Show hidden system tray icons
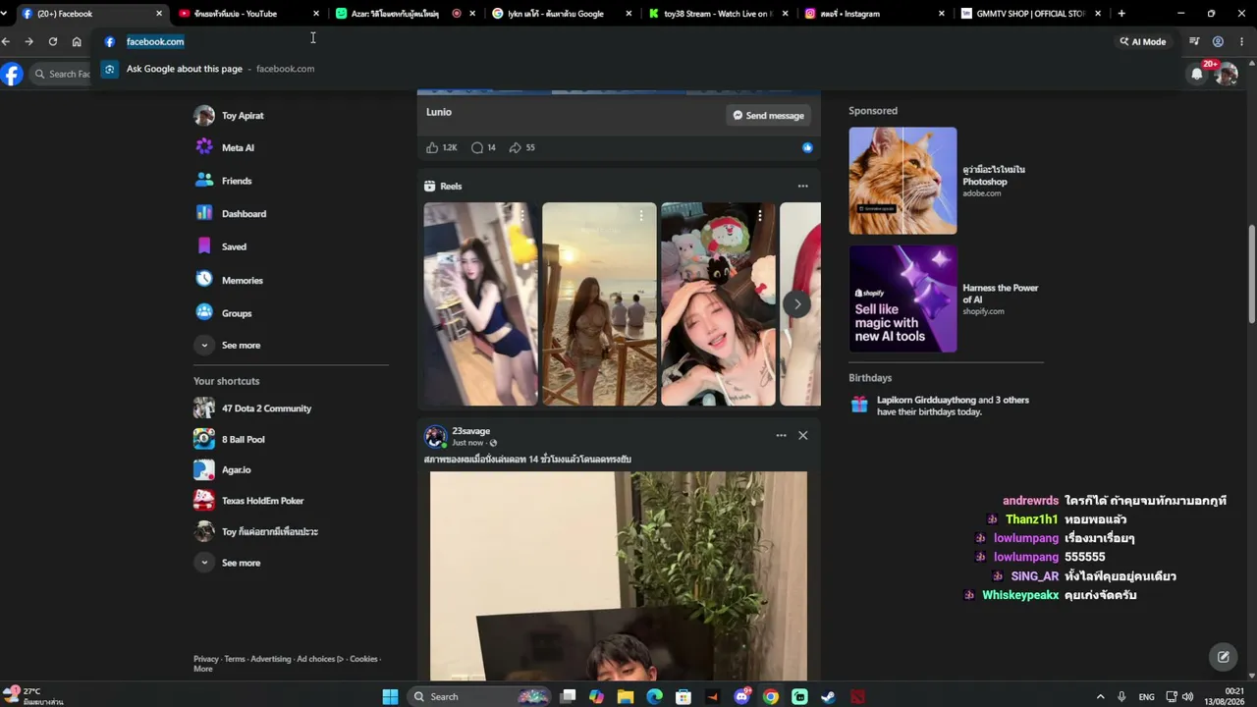 point(1100,696)
